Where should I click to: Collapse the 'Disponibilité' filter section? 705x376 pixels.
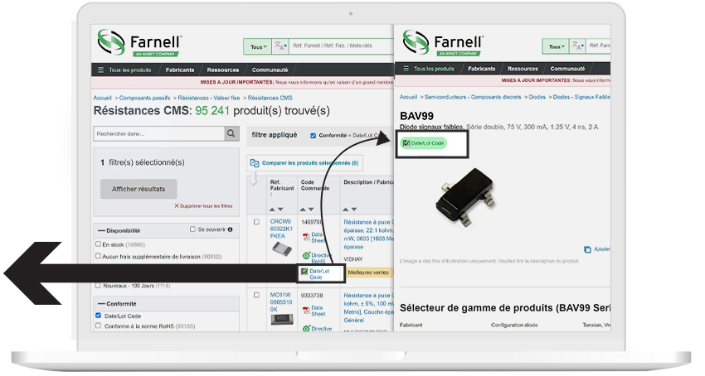pos(101,230)
